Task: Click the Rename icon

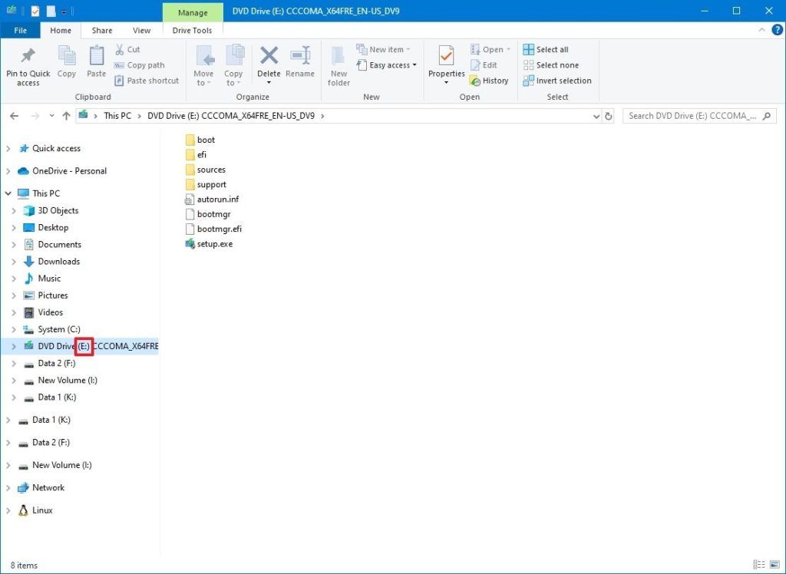Action: (300, 56)
